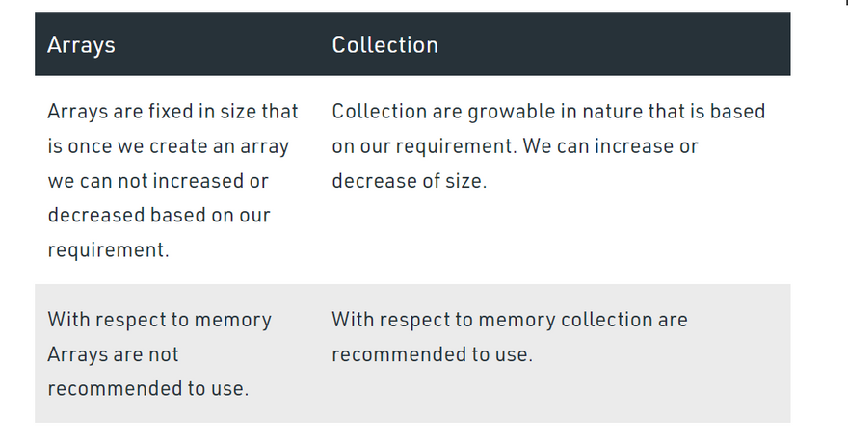This screenshot has width=848, height=442.
Task: Click the "Collection" column header
Action: (384, 45)
